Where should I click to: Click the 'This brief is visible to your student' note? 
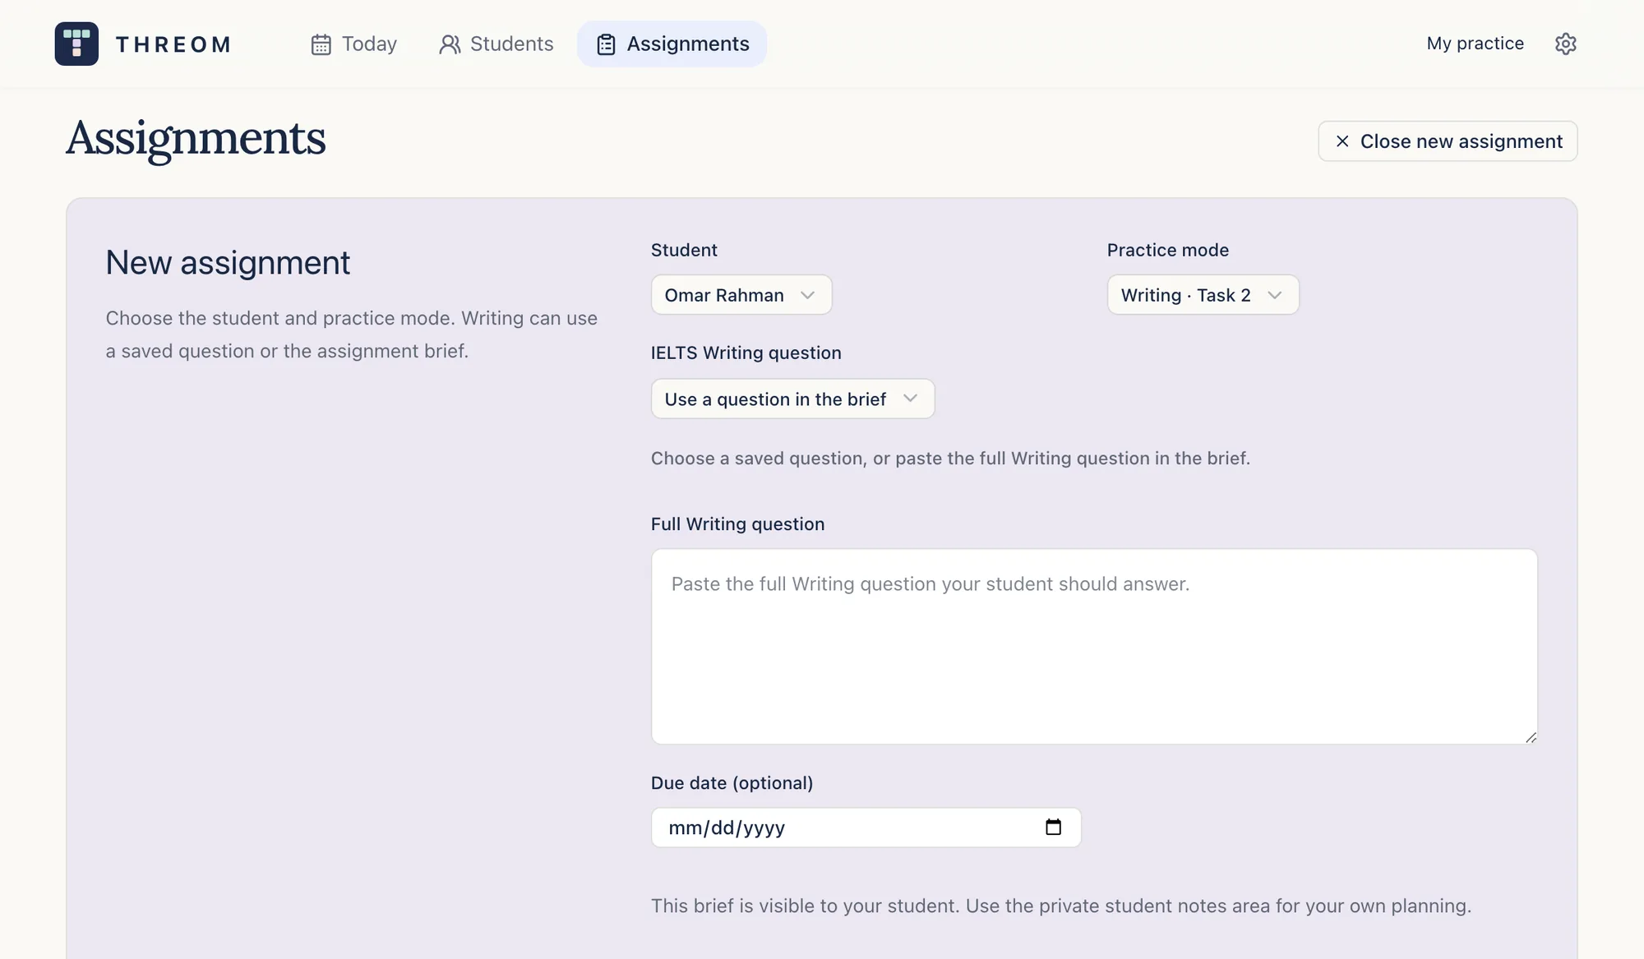pyautogui.click(x=1061, y=906)
